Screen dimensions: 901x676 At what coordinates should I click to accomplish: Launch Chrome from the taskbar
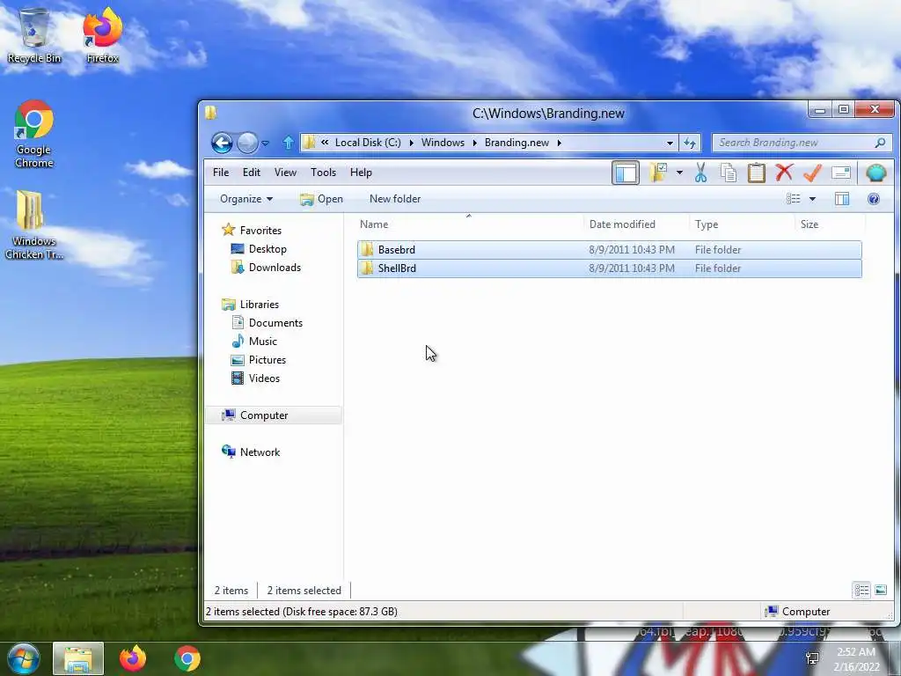click(187, 658)
